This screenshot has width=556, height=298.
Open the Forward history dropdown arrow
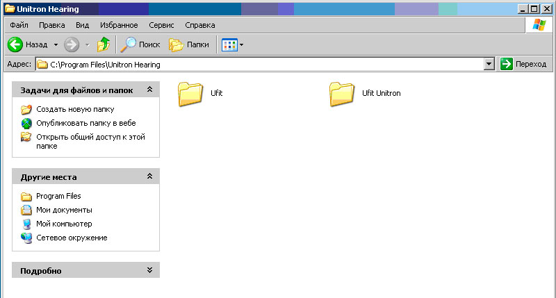tap(88, 45)
